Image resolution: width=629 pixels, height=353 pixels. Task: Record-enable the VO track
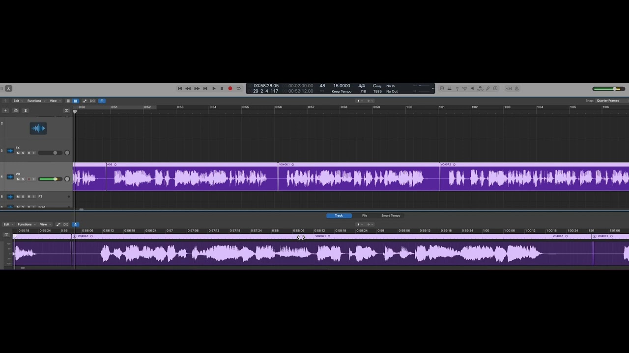tap(29, 179)
